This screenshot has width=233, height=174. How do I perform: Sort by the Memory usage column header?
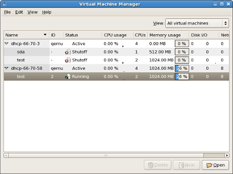(168, 35)
